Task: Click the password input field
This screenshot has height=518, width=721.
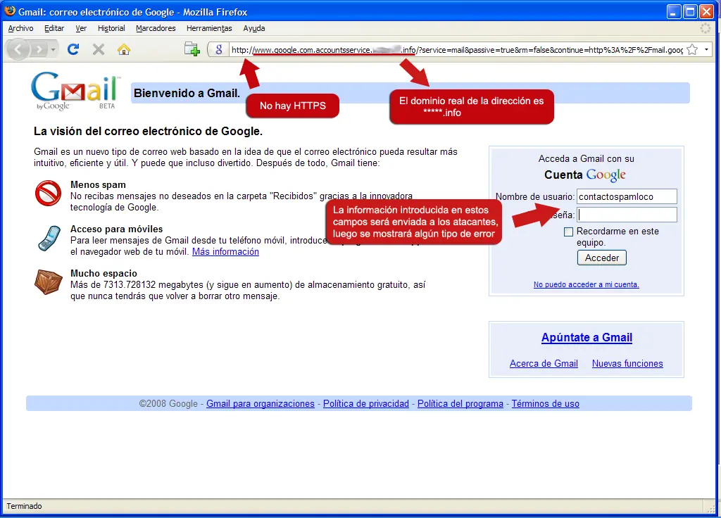Action: [627, 215]
